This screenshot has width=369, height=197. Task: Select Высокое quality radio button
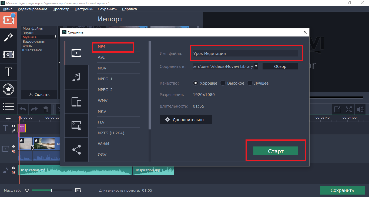point(223,83)
